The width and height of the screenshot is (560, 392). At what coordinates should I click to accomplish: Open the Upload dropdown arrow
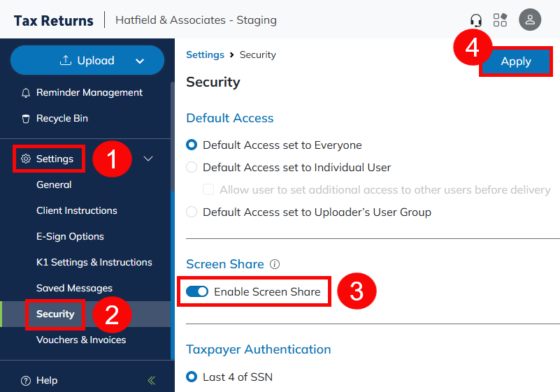tap(140, 61)
